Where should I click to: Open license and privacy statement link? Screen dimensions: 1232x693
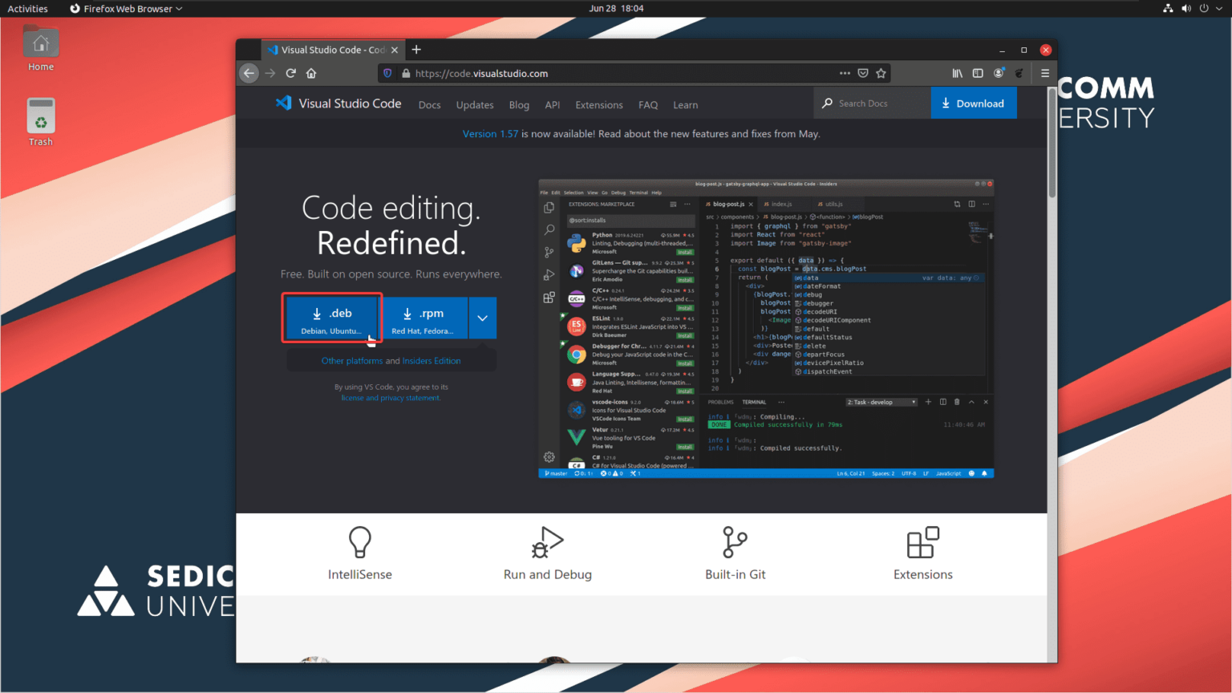[391, 398]
